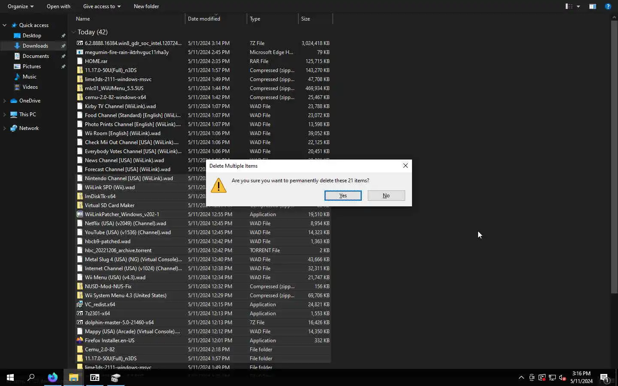Open Downloads in navigation pane
The width and height of the screenshot is (618, 386).
pyautogui.click(x=35, y=46)
